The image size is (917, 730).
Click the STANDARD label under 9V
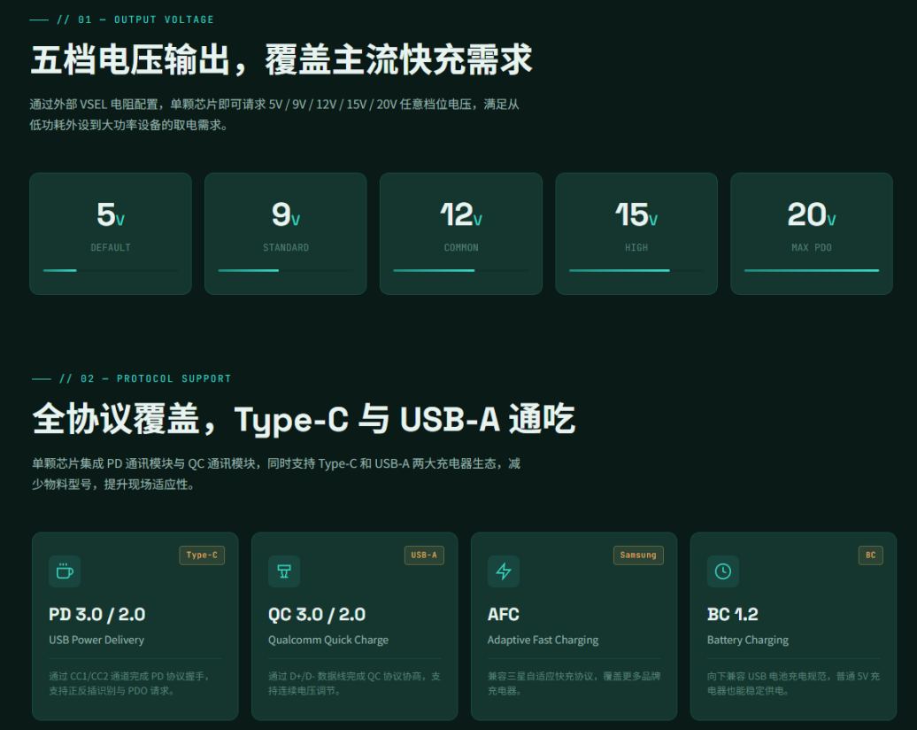click(285, 248)
